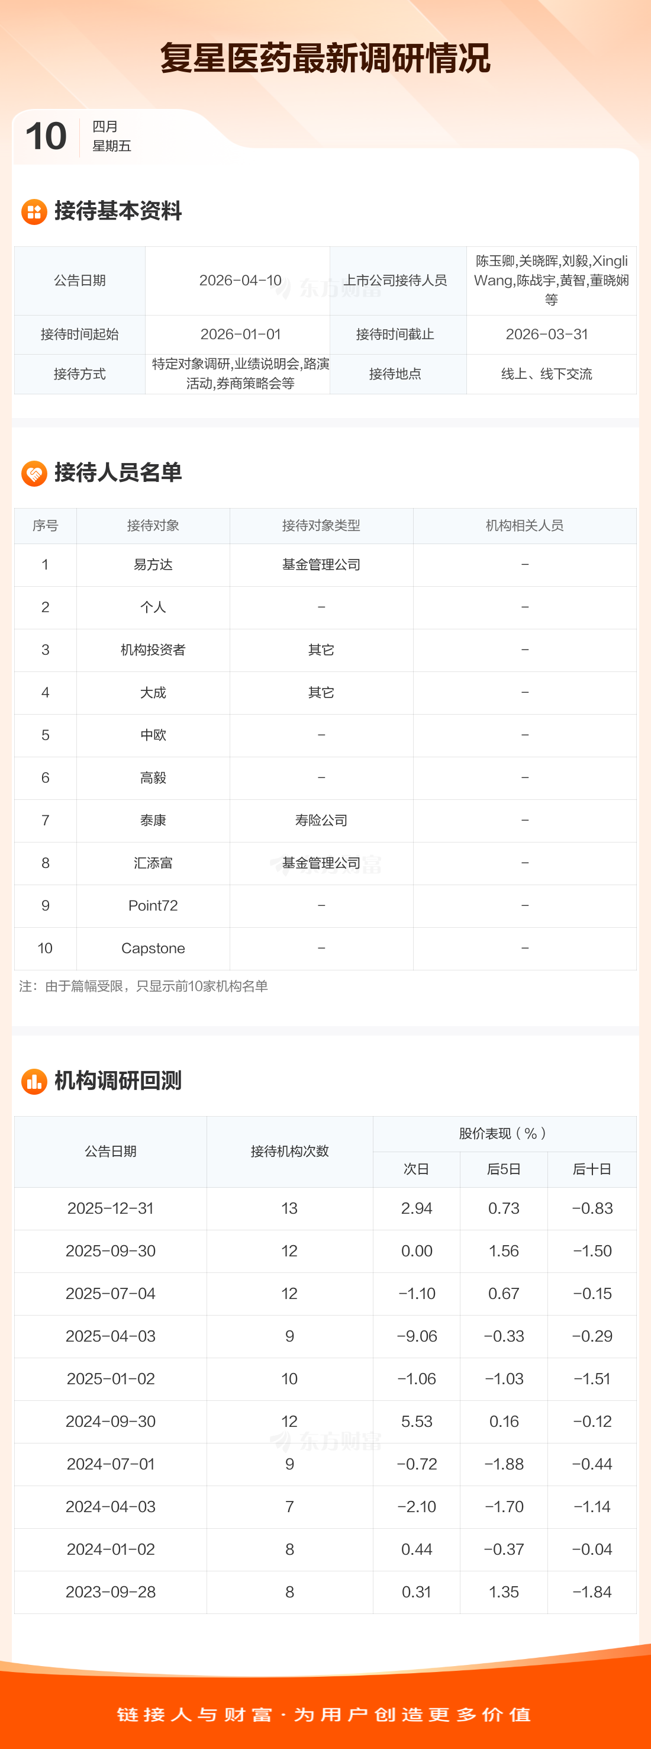Select the 2025-12-31 backtest row date
Screen dimensions: 651x1749
(111, 1208)
